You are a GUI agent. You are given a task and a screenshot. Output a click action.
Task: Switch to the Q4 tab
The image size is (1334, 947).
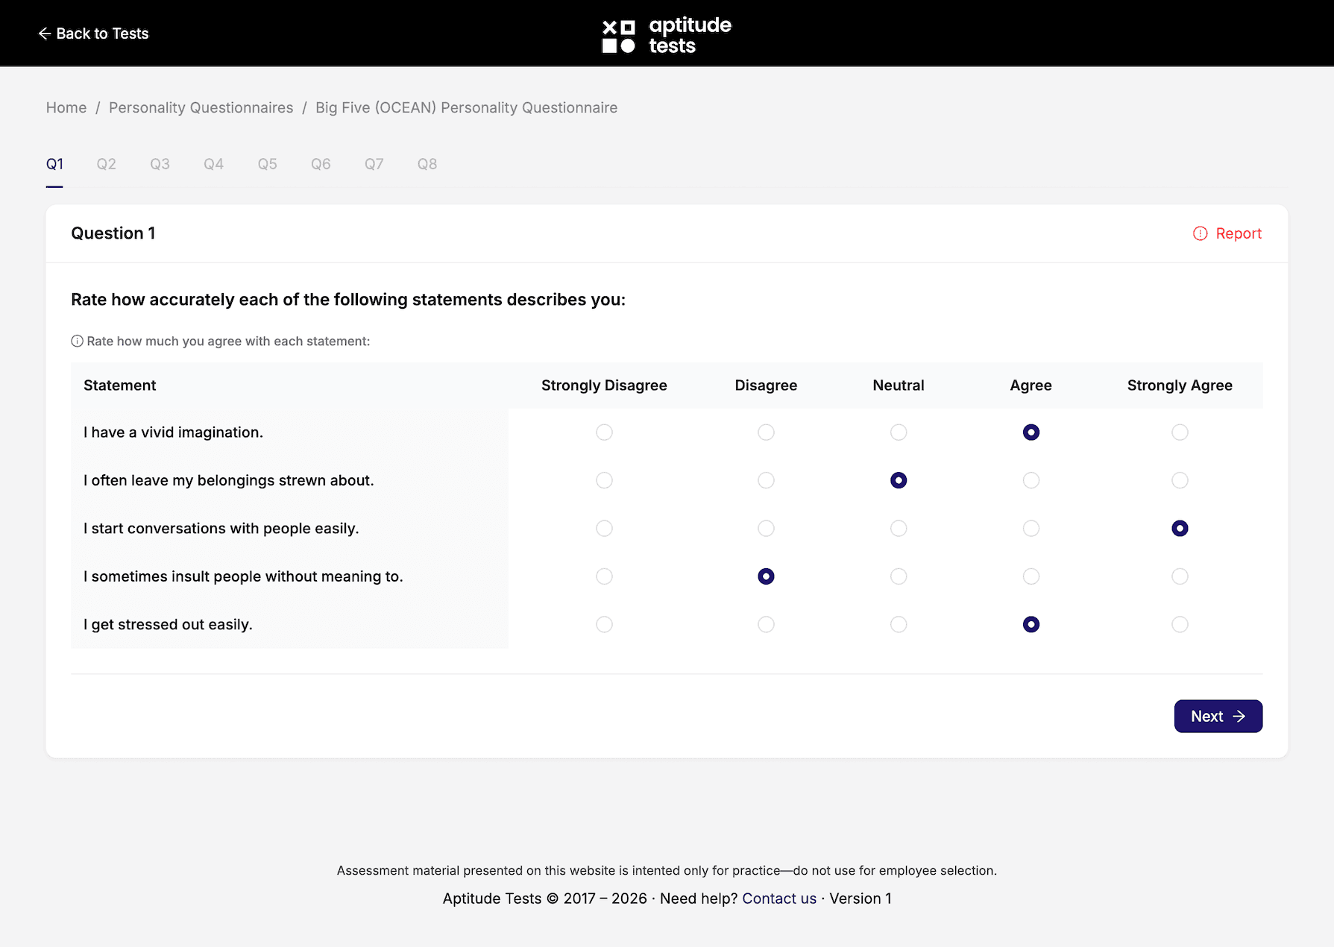[x=214, y=164]
